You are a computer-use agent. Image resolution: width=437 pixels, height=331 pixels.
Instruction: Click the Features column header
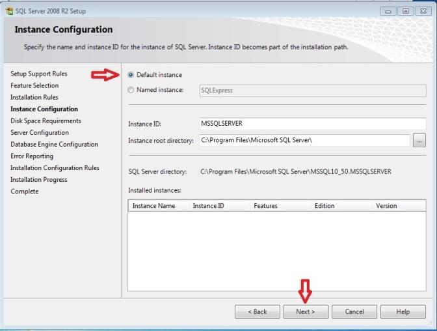(279, 206)
